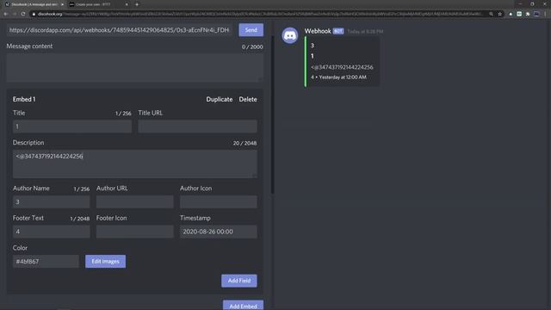Focus the Author Icon input

pos(218,201)
